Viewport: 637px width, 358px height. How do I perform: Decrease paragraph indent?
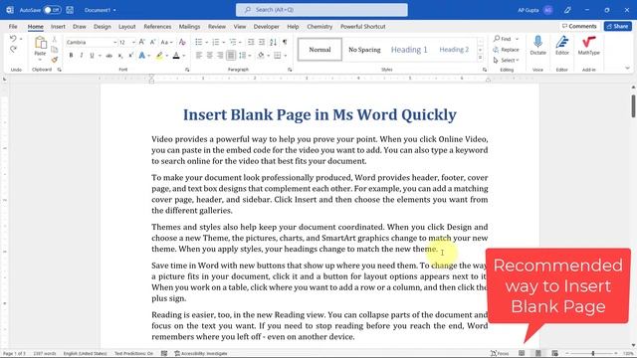click(251, 42)
